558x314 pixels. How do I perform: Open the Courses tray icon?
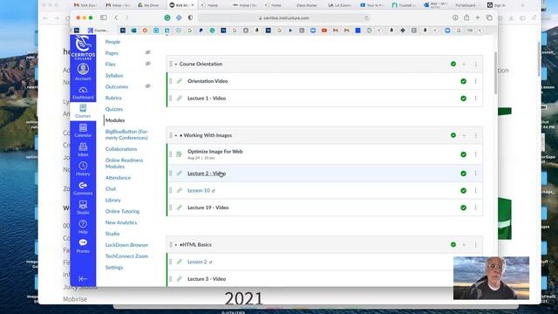(83, 111)
